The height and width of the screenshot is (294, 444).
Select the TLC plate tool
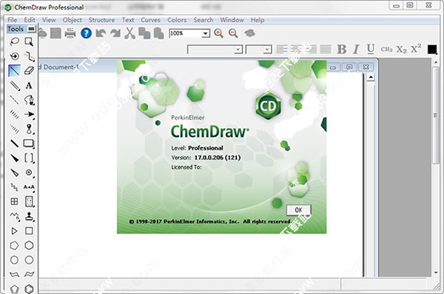click(29, 201)
